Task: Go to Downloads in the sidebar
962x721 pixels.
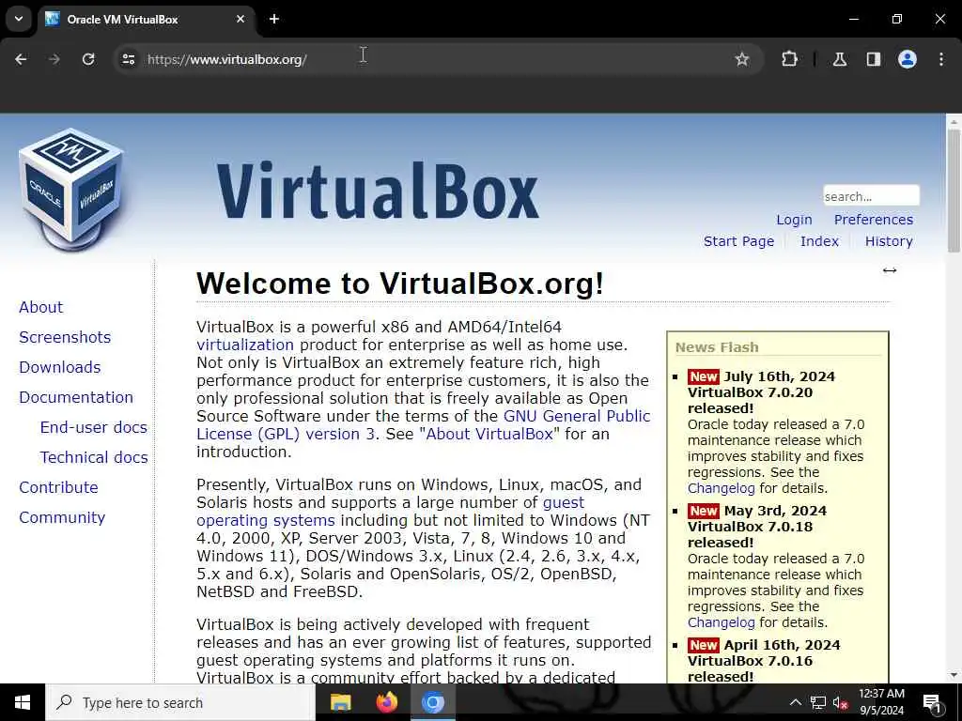Action: 60,367
